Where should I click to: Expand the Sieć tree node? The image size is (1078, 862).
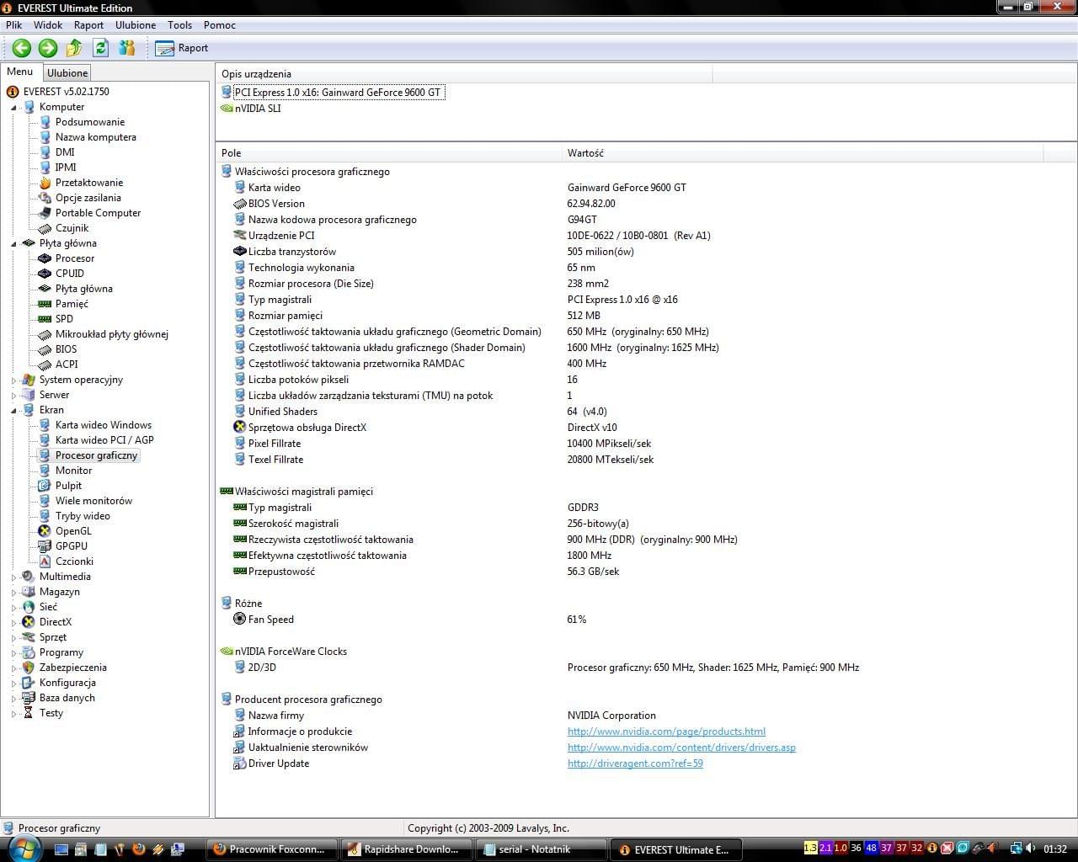tap(13, 607)
